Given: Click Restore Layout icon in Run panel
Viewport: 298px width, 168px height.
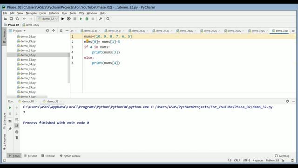Looking at the screenshot, I should (10, 121).
